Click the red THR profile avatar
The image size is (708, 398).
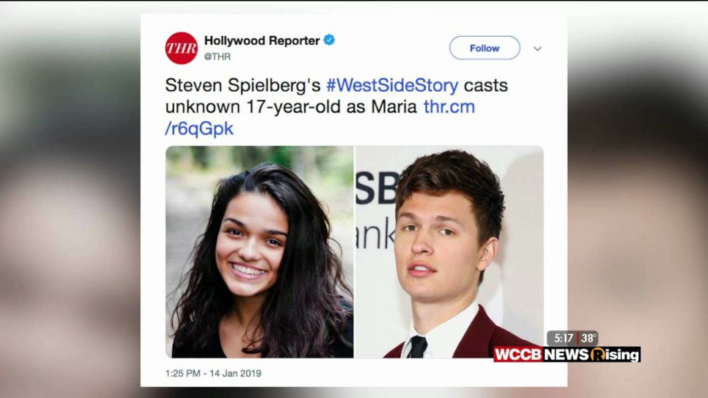(182, 48)
